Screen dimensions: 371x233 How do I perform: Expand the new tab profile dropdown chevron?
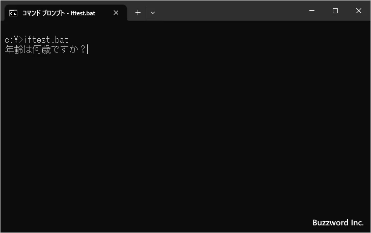click(x=152, y=13)
